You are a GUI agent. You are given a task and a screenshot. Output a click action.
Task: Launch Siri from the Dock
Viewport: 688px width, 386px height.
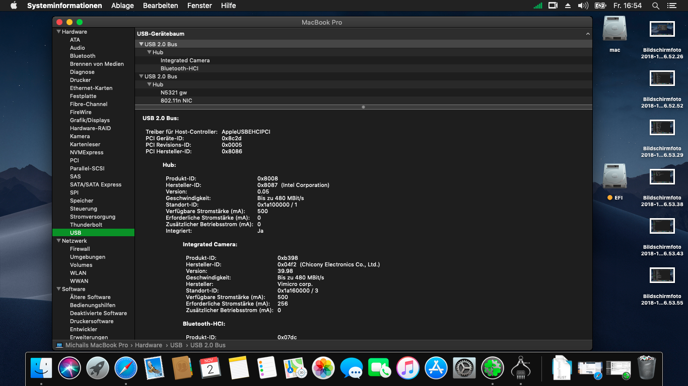70,368
